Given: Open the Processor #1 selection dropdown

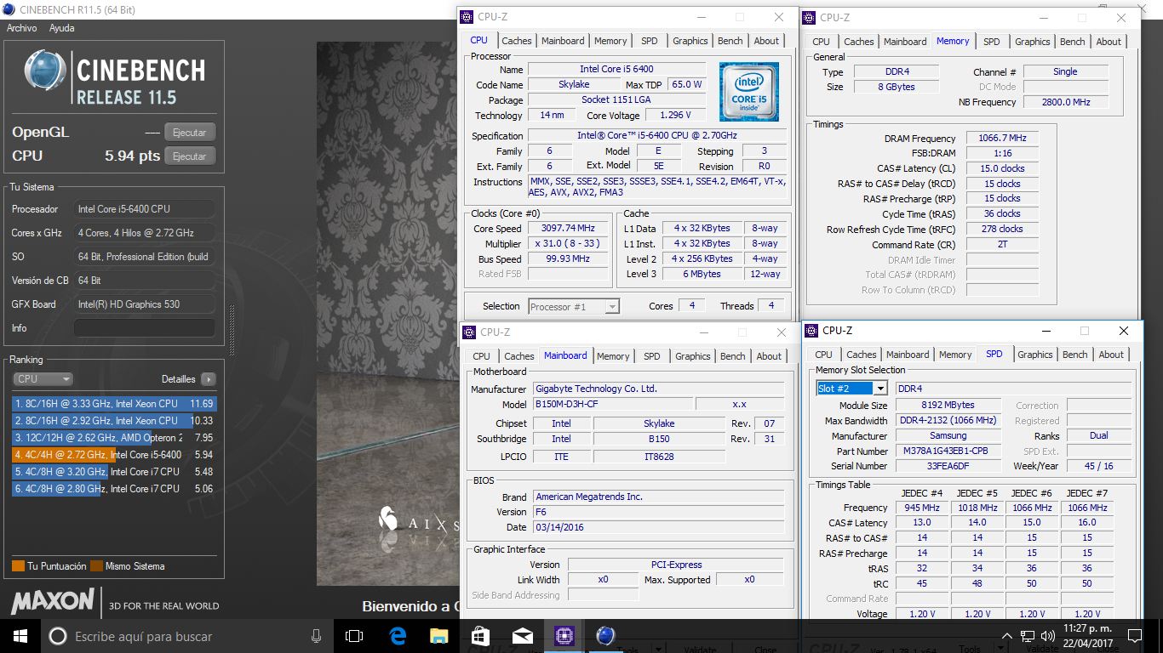Looking at the screenshot, I should pos(574,306).
